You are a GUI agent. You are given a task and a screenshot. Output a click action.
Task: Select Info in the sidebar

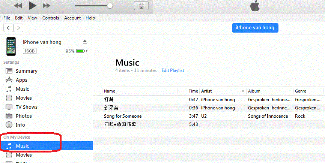[20, 125]
